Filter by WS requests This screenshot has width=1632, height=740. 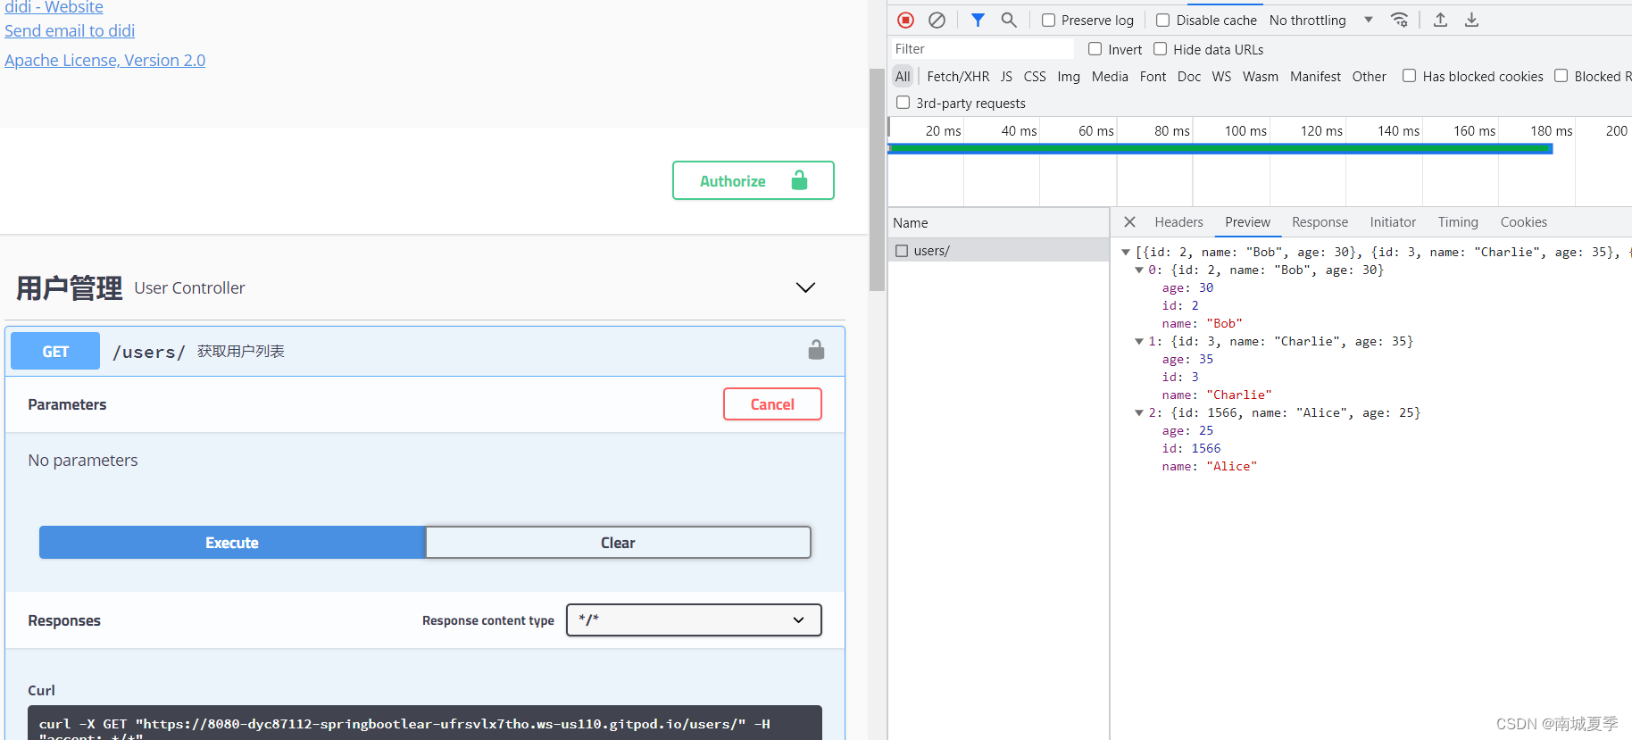pyautogui.click(x=1221, y=77)
